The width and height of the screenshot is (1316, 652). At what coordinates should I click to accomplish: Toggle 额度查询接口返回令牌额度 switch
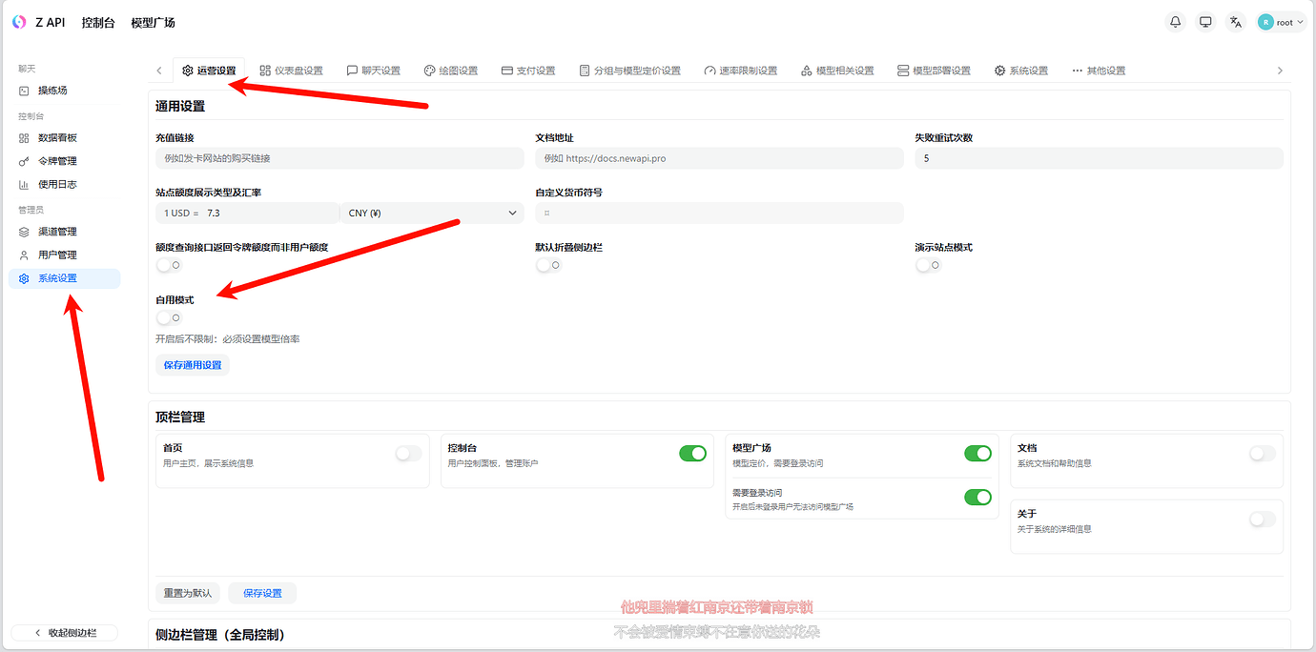169,265
